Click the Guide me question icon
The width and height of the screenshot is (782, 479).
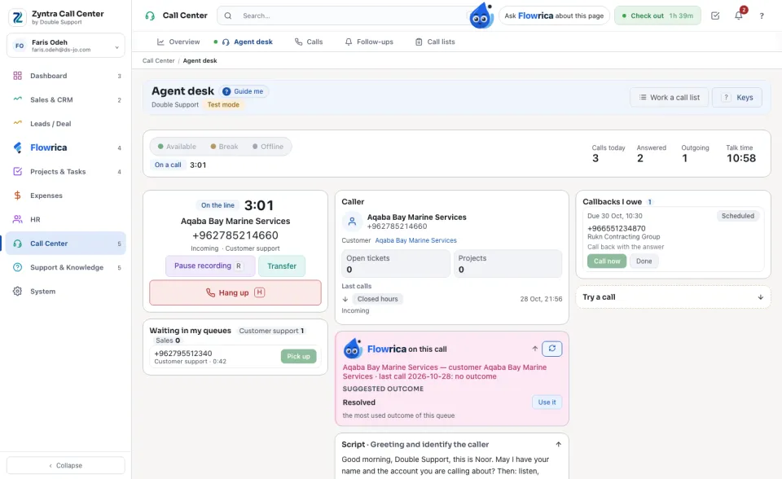coord(226,91)
